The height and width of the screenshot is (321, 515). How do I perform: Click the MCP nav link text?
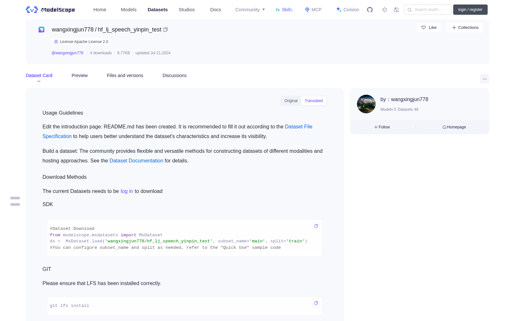tap(316, 10)
